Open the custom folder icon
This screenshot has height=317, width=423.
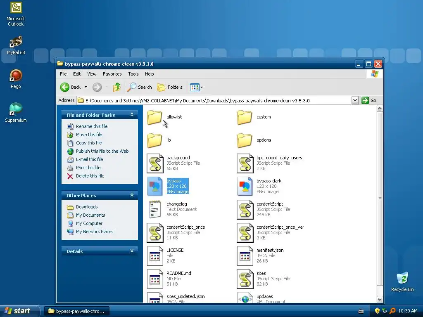[x=245, y=117]
